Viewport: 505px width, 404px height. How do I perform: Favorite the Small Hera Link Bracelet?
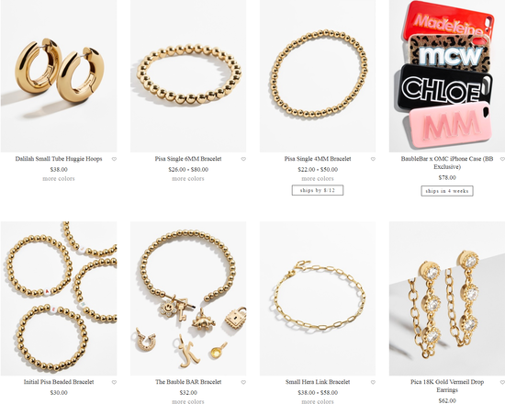coord(373,382)
